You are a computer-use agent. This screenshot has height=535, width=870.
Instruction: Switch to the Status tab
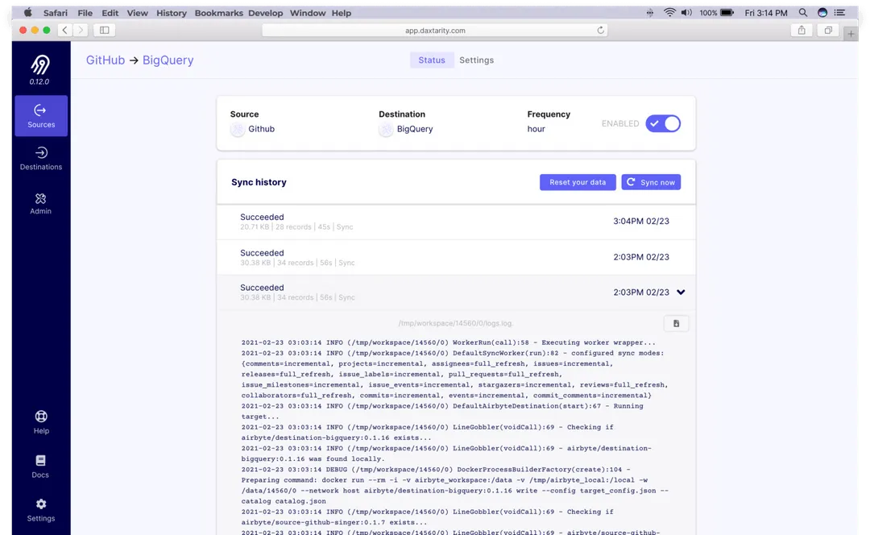tap(432, 60)
